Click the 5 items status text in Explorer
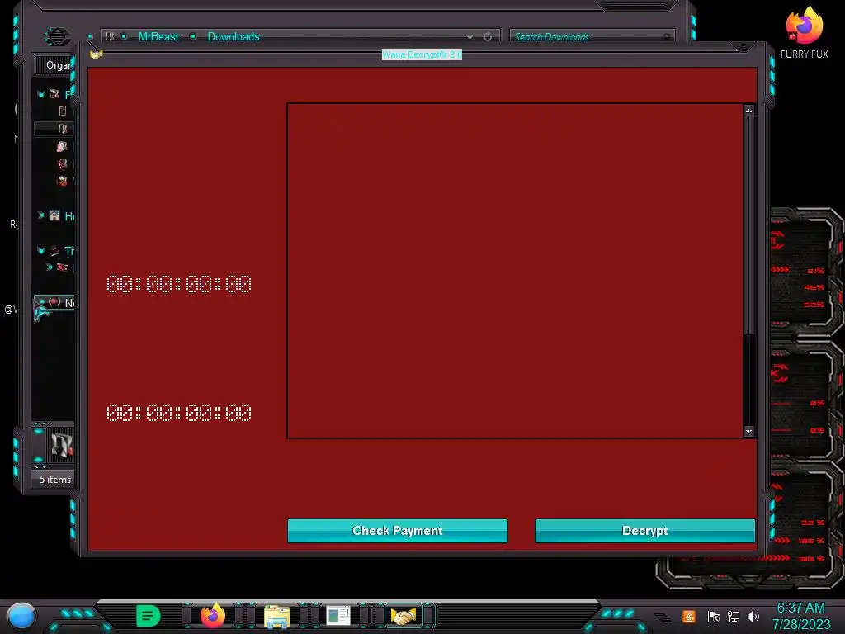The width and height of the screenshot is (845, 634). (x=55, y=480)
